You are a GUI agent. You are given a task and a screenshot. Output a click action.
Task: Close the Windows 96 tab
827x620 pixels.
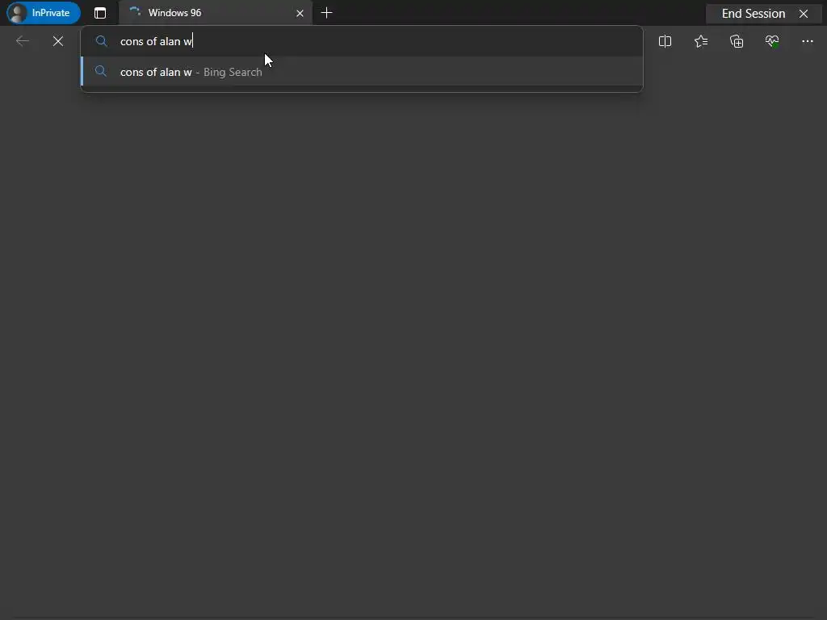click(x=300, y=13)
